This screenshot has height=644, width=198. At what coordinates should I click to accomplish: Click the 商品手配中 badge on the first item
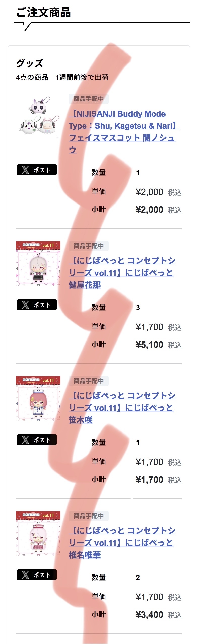pos(89,99)
